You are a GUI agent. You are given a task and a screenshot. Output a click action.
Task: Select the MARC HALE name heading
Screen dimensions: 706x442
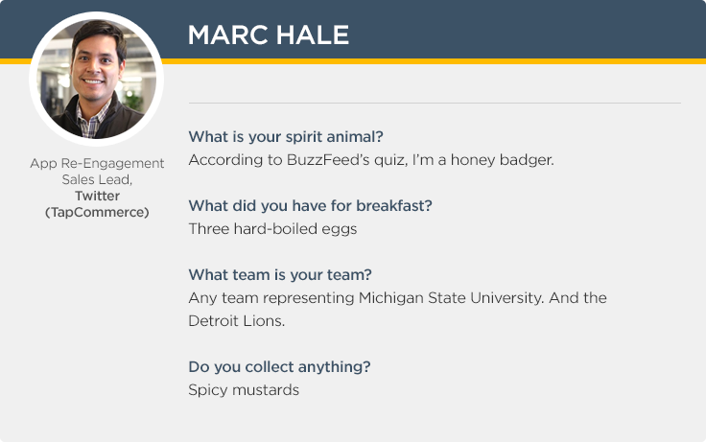click(x=268, y=35)
